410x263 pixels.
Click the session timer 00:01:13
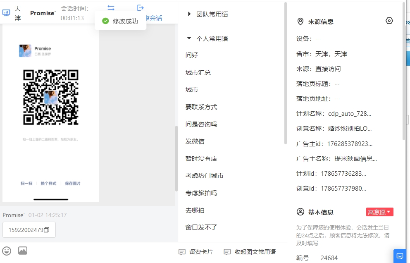point(72,18)
